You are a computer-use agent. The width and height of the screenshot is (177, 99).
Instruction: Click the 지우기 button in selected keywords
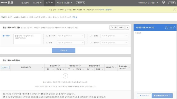170,28
